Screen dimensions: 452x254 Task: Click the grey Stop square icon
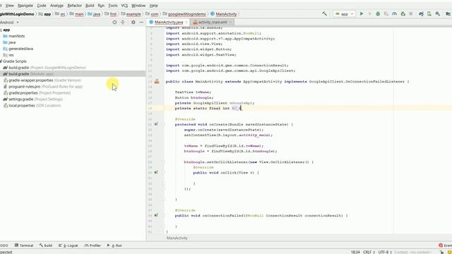[411, 14]
